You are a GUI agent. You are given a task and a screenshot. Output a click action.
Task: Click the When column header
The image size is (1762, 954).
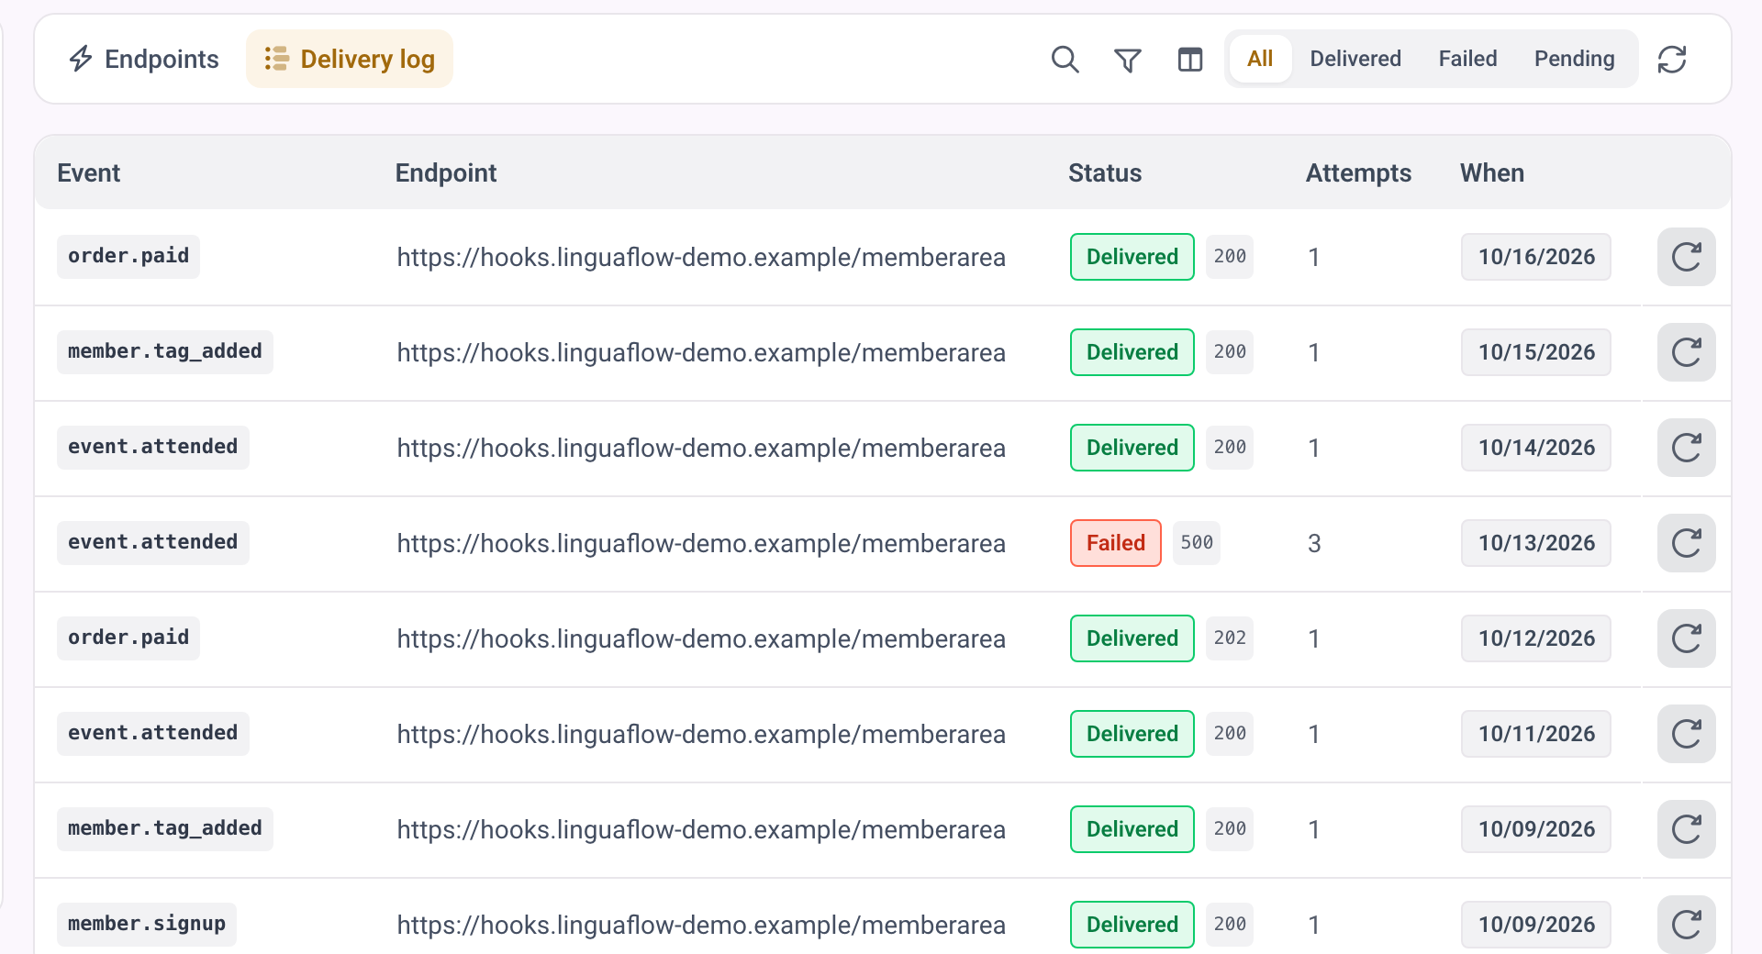[x=1492, y=173]
